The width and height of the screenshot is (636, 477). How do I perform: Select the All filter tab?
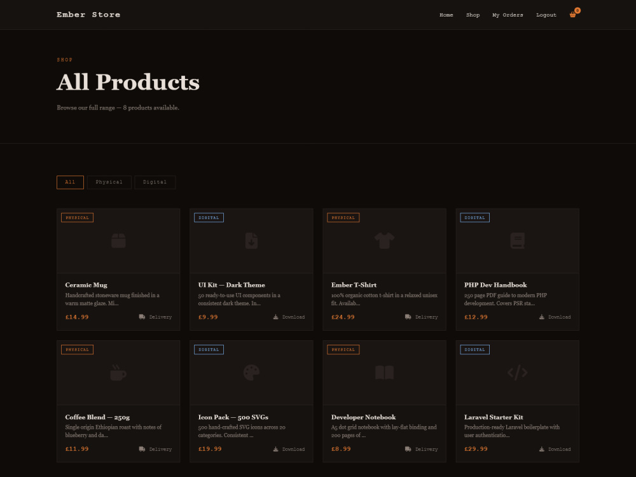(x=70, y=182)
